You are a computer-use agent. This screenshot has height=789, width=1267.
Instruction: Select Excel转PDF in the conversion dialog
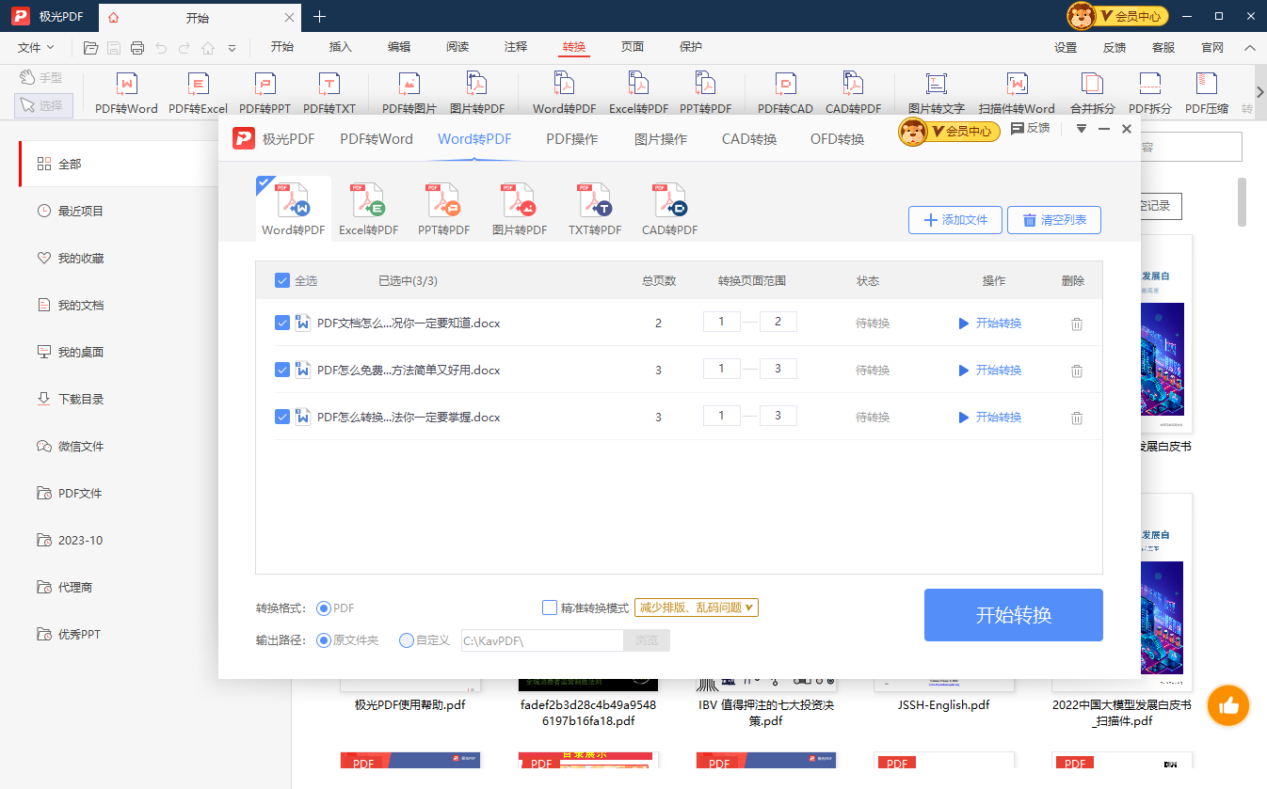point(368,208)
